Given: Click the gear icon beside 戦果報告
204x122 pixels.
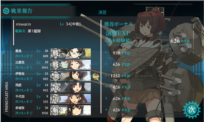Looking at the screenshot, I should coord(6,11).
